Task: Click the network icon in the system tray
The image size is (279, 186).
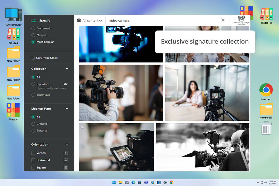Action: coord(262,182)
